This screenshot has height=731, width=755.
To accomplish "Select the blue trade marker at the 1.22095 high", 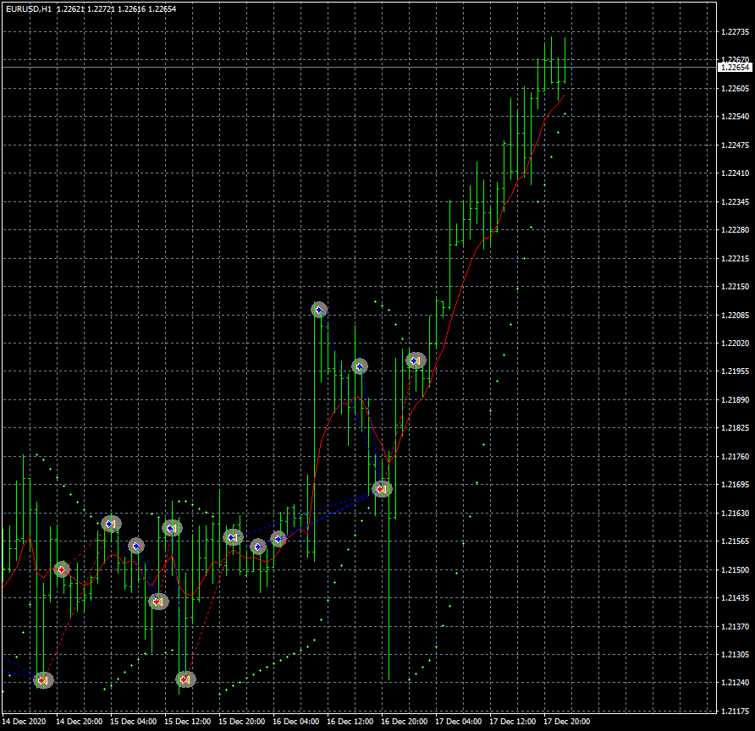I will (319, 310).
